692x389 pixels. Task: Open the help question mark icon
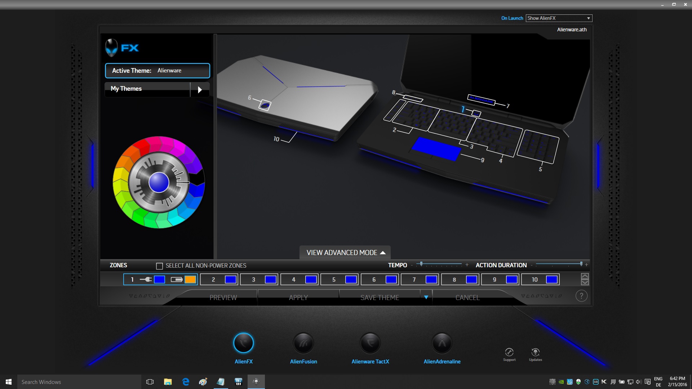(581, 296)
